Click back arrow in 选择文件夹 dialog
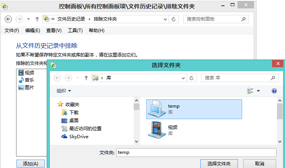The width and height of the screenshot is (285, 168). click(57, 78)
